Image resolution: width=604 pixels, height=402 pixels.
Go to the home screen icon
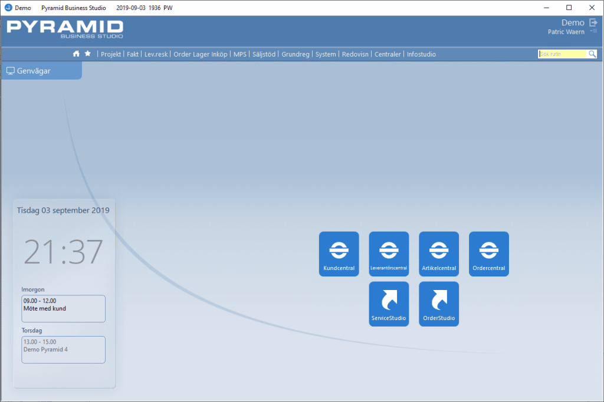76,54
